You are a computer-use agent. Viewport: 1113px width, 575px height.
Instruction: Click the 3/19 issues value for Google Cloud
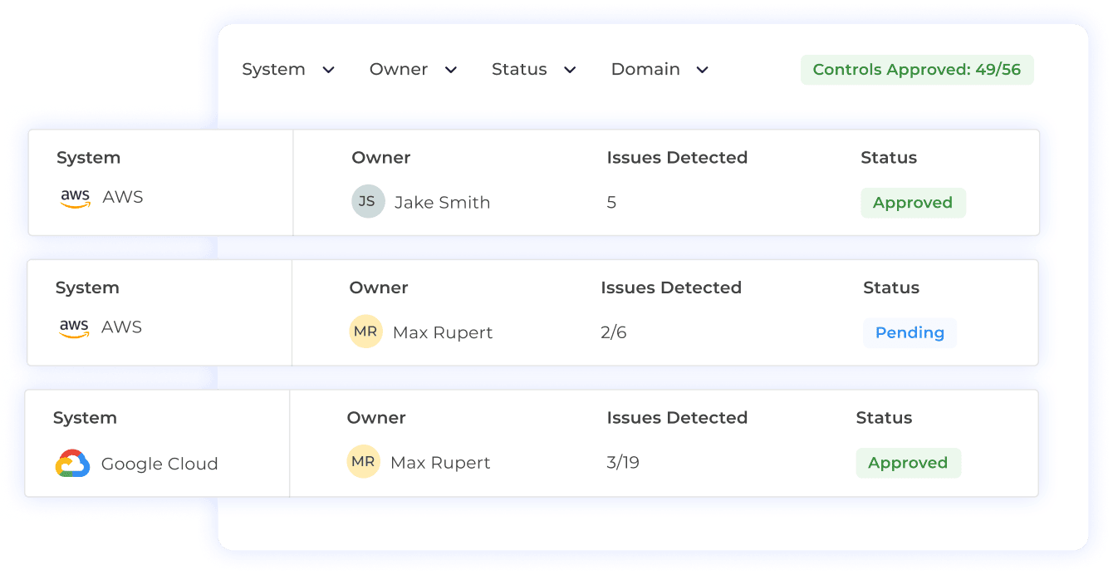623,462
